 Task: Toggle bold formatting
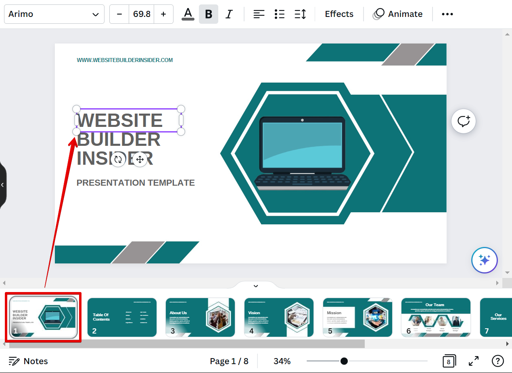click(x=209, y=14)
